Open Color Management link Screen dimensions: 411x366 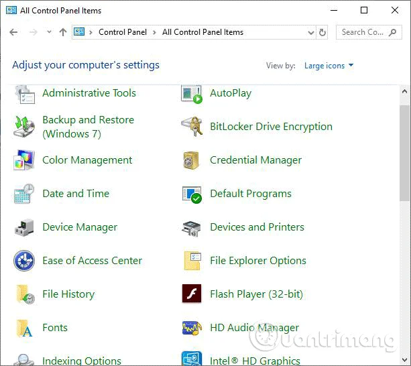[x=87, y=160]
